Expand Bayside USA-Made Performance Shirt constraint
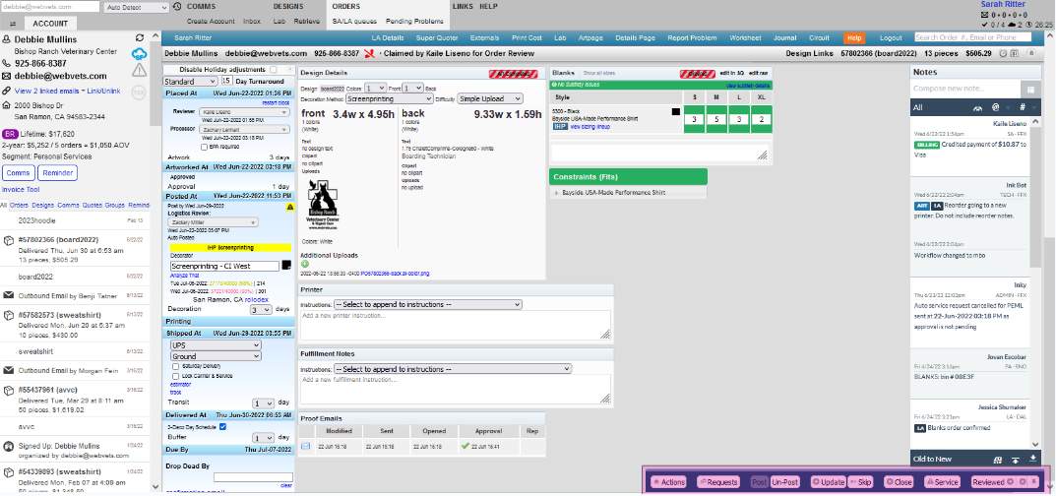 (x=557, y=193)
